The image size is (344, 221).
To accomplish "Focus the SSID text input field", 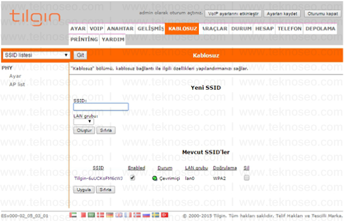I will [x=101, y=107].
